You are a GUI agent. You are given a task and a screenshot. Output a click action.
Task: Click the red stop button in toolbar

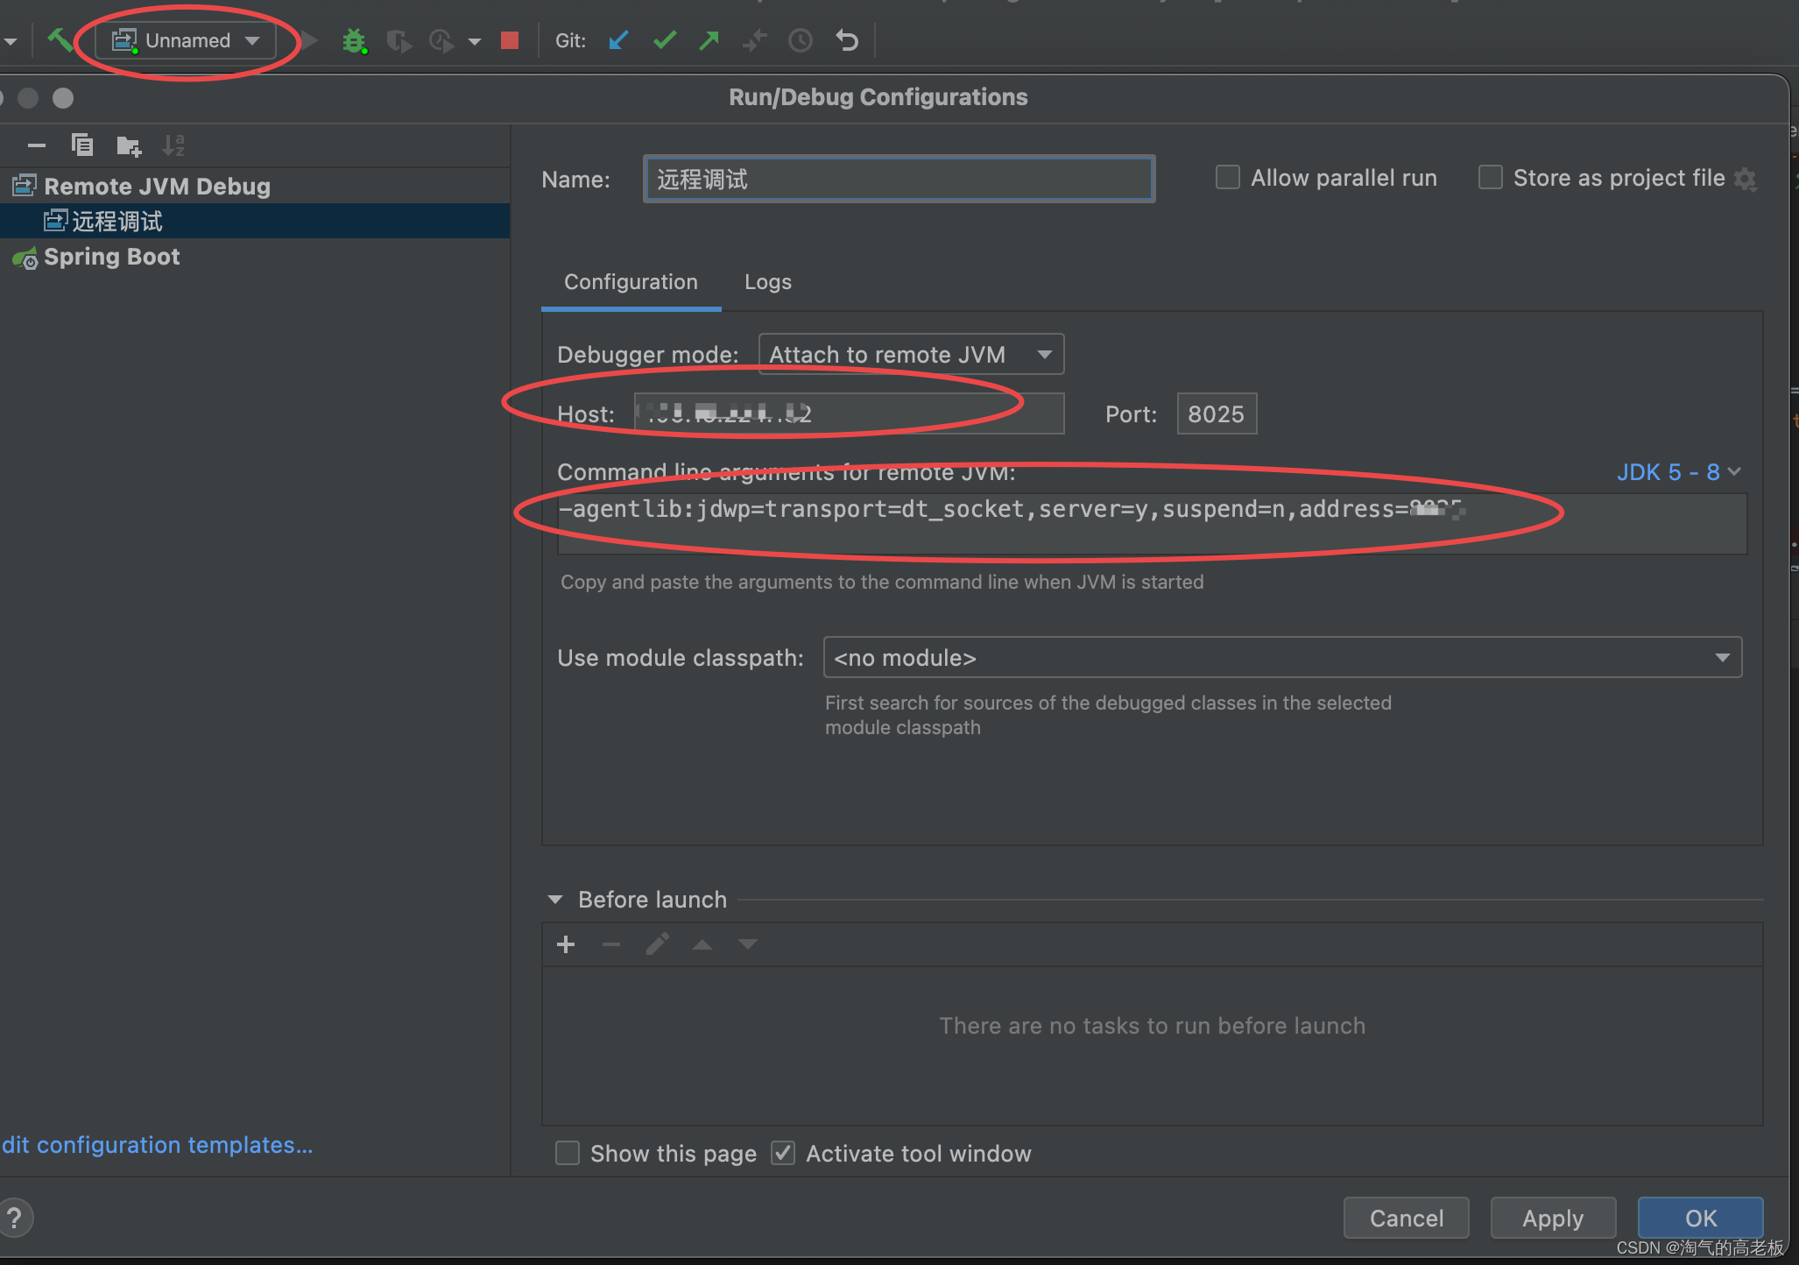click(510, 40)
